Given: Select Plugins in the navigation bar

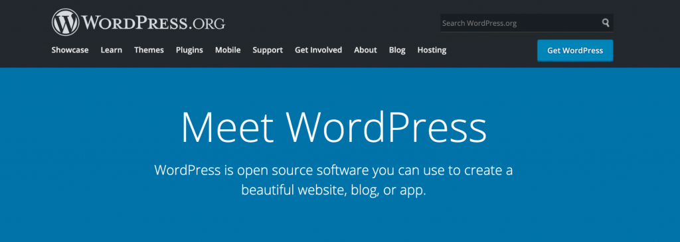Looking at the screenshot, I should (189, 50).
